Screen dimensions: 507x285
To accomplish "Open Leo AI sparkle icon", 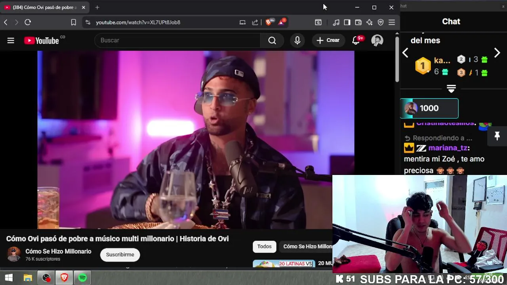I will click(x=369, y=23).
